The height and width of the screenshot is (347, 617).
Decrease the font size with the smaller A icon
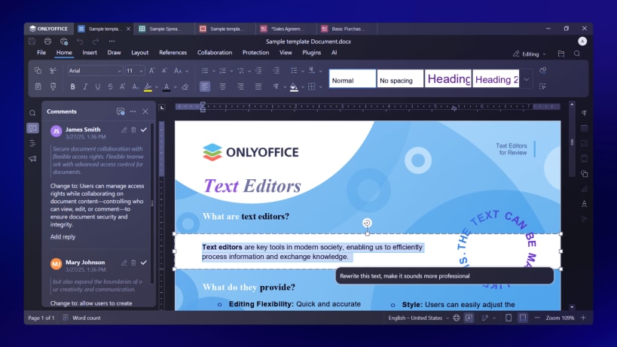tap(164, 71)
